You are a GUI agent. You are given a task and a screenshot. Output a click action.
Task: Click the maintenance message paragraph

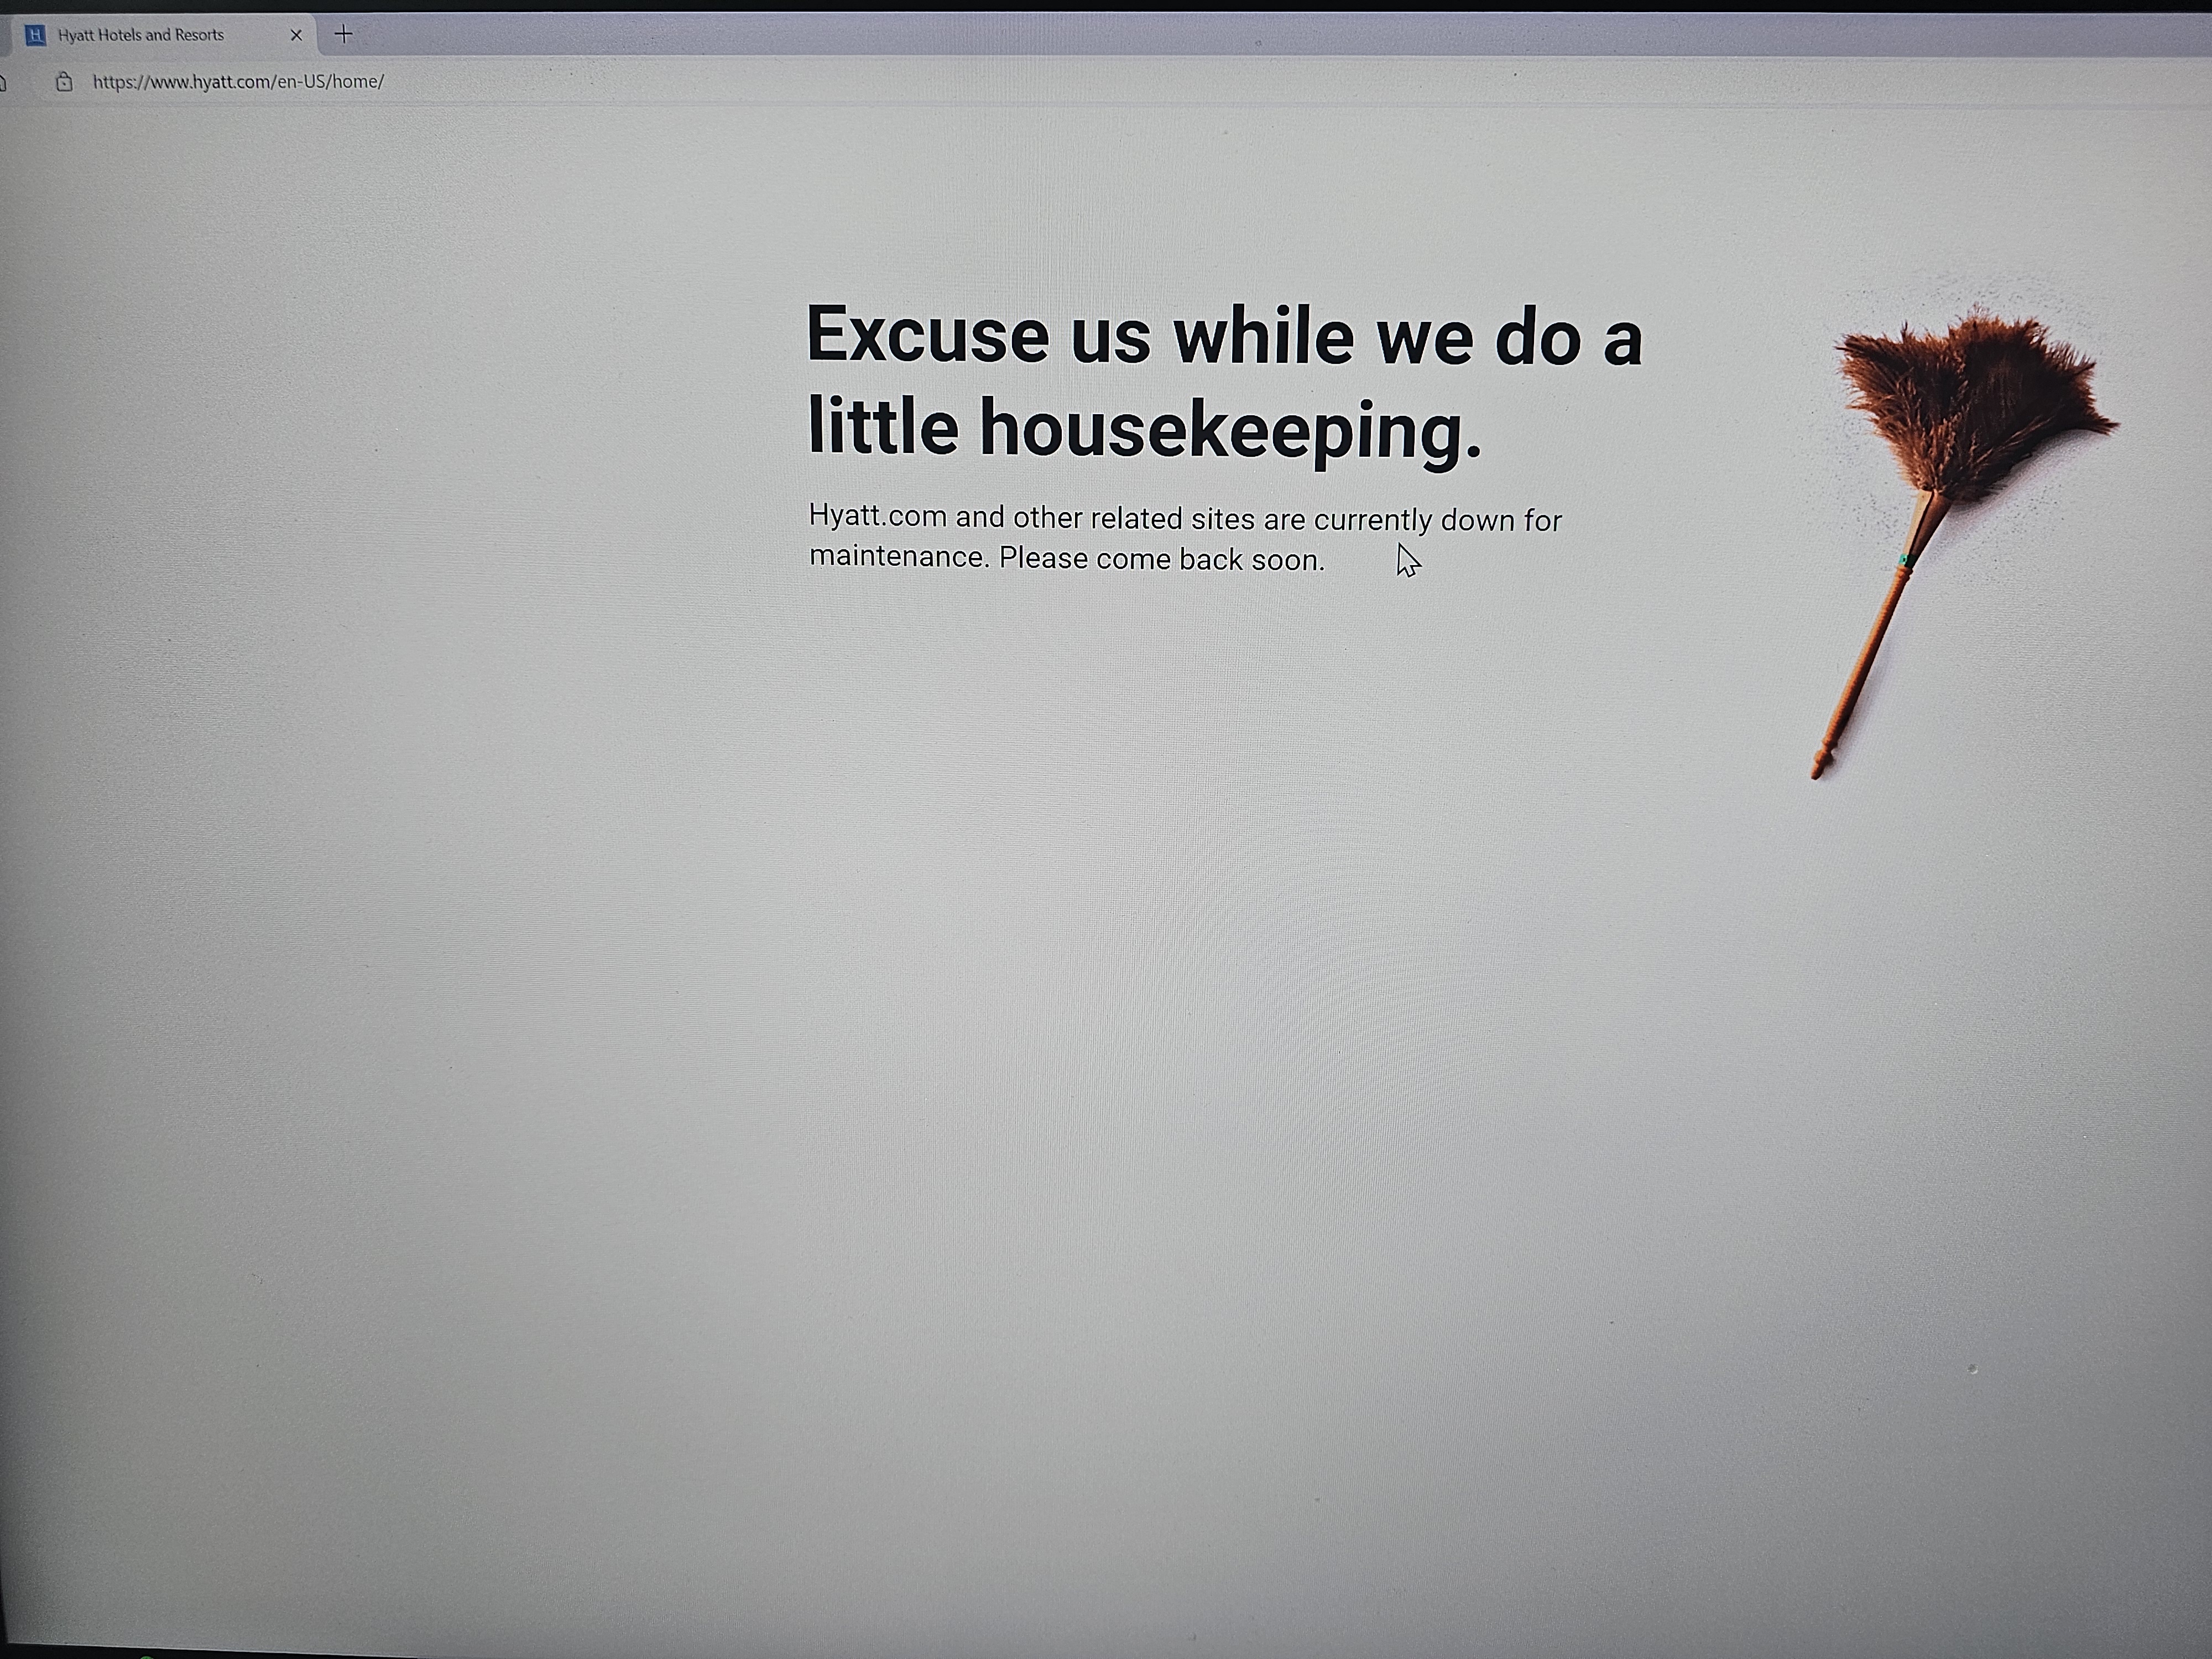click(1185, 538)
